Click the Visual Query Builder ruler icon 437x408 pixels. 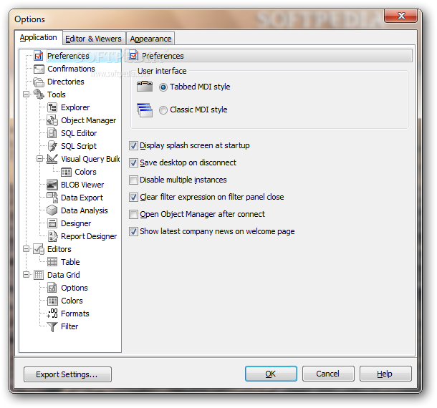coord(52,159)
